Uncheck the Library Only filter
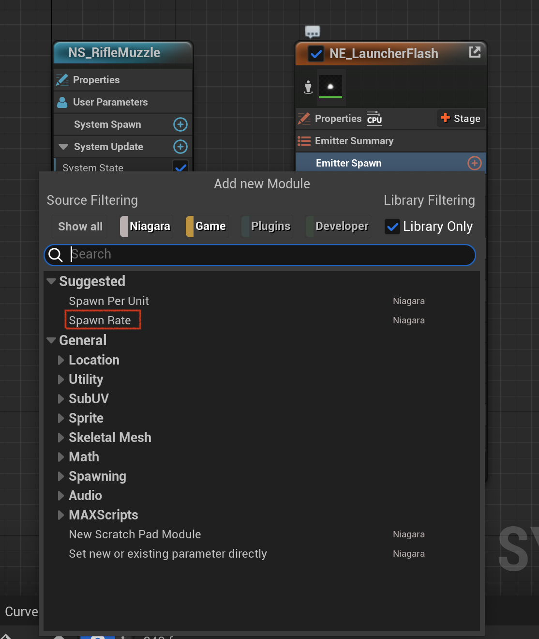Image resolution: width=539 pixels, height=639 pixels. point(392,227)
